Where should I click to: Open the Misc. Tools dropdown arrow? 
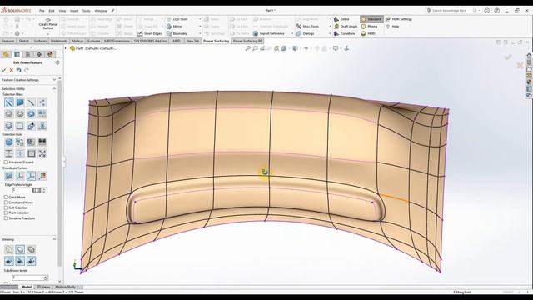pyautogui.click(x=330, y=26)
